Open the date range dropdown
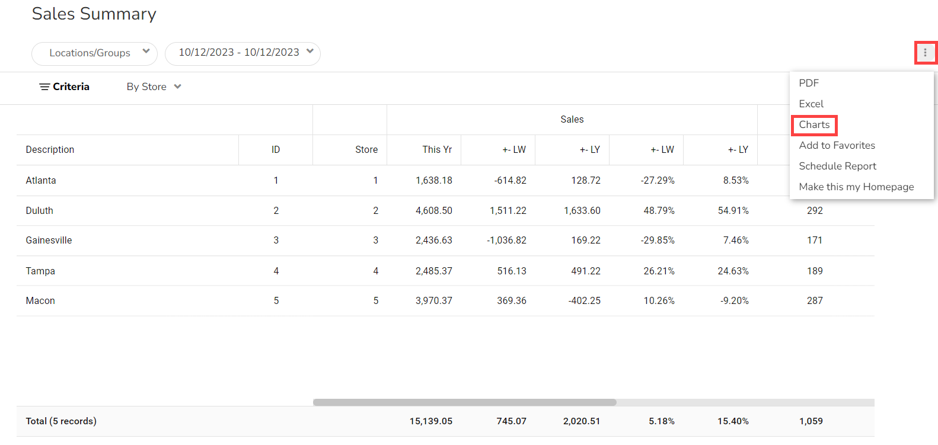The height and width of the screenshot is (445, 938). point(243,53)
